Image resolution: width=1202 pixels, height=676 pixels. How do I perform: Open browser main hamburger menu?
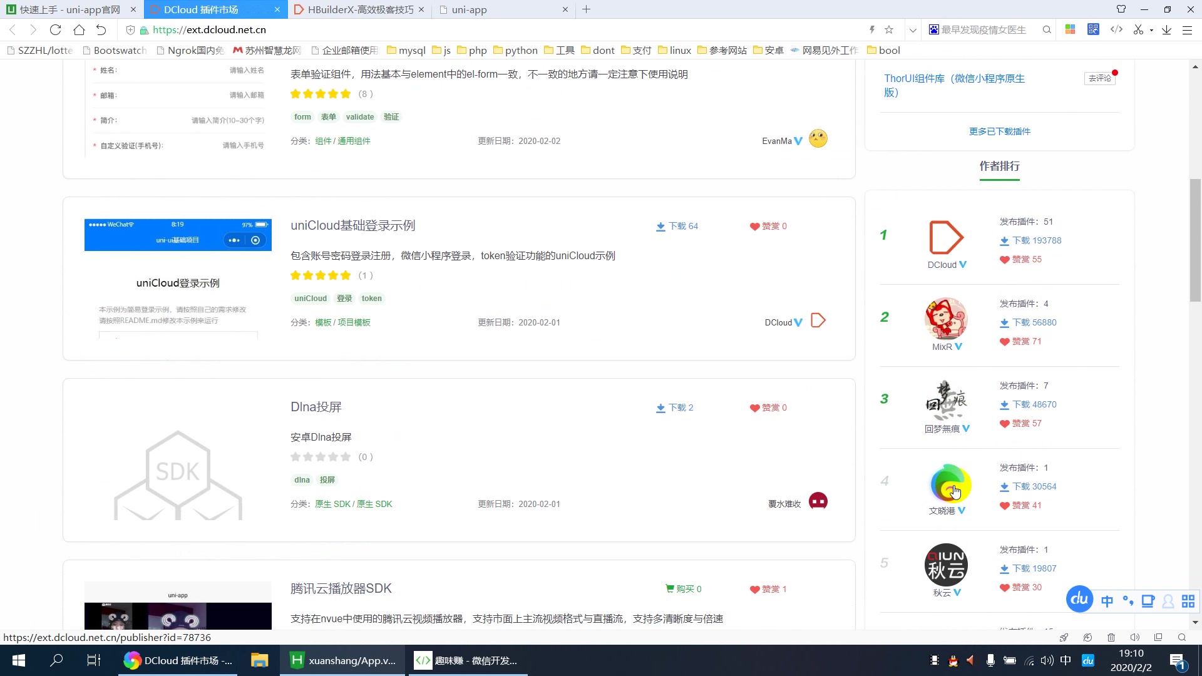1187,30
